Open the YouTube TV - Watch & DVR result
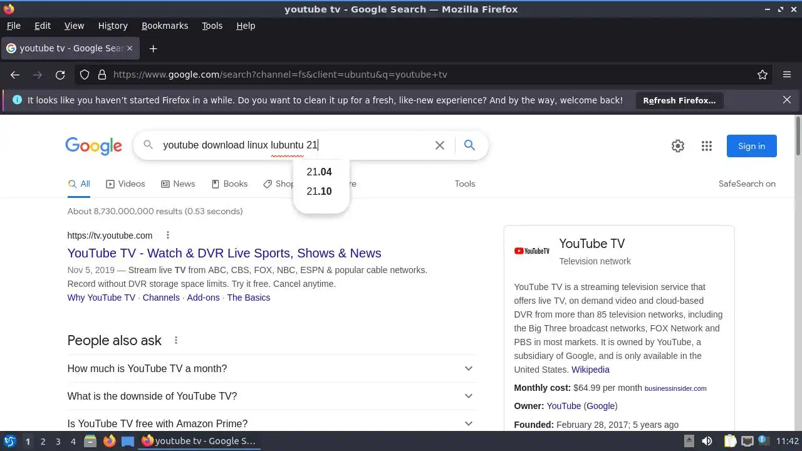This screenshot has width=802, height=451. (x=224, y=253)
